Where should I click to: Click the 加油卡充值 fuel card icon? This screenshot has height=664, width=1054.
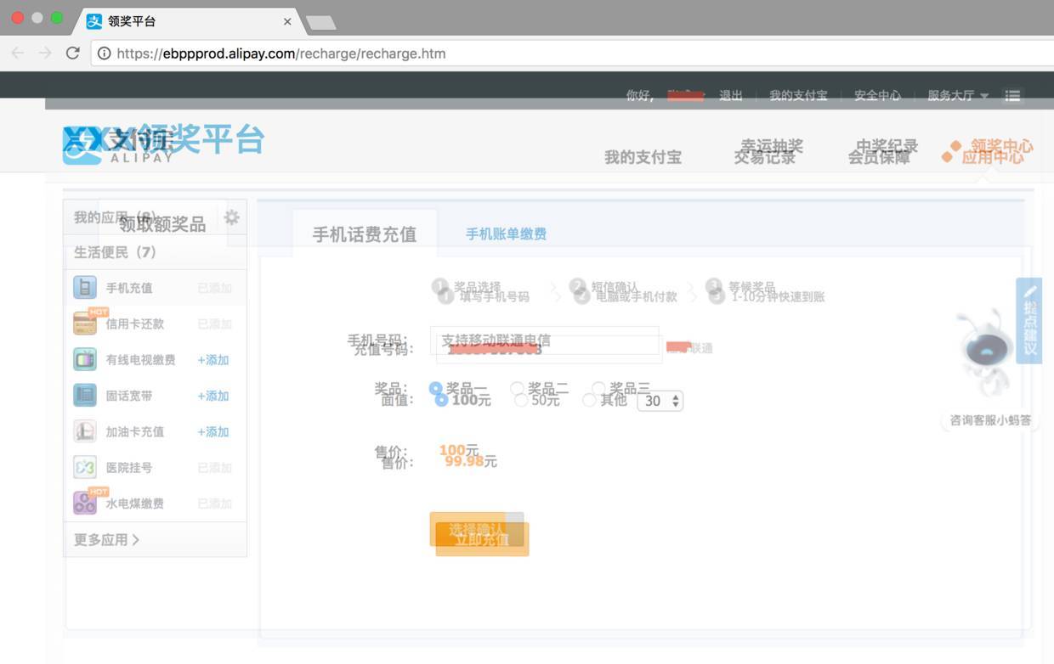tap(85, 431)
